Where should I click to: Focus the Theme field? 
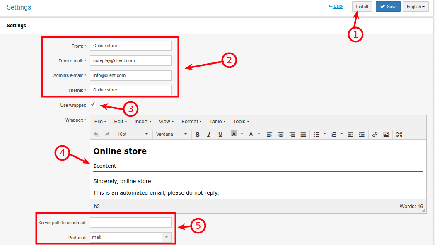(x=130, y=90)
